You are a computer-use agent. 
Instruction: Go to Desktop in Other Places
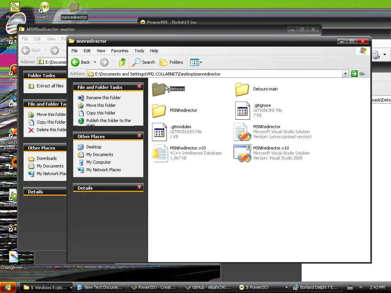point(94,147)
